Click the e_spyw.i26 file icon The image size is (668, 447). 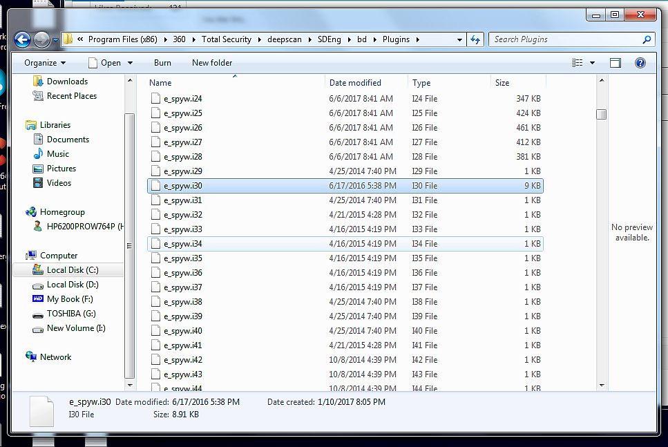[x=155, y=127]
